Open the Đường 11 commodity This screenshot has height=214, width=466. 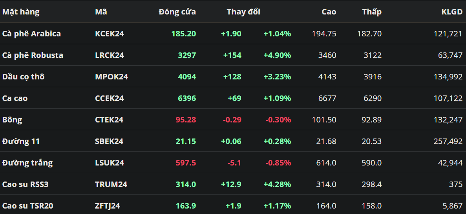21,141
